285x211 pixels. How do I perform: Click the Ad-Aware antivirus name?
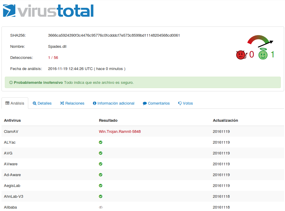click(12, 175)
